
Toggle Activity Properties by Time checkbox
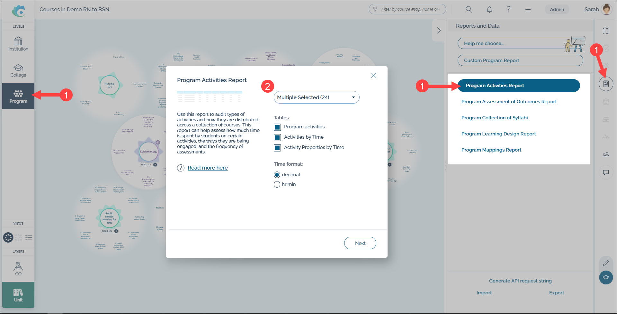277,148
